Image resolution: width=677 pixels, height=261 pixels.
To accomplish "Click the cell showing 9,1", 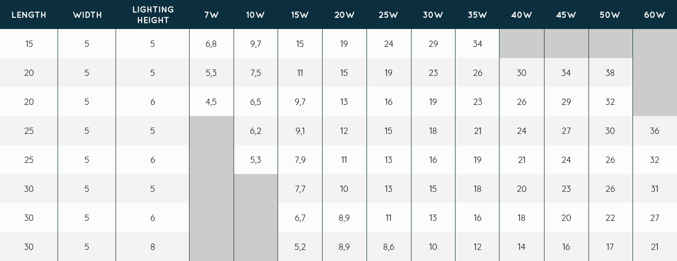I will click(300, 131).
